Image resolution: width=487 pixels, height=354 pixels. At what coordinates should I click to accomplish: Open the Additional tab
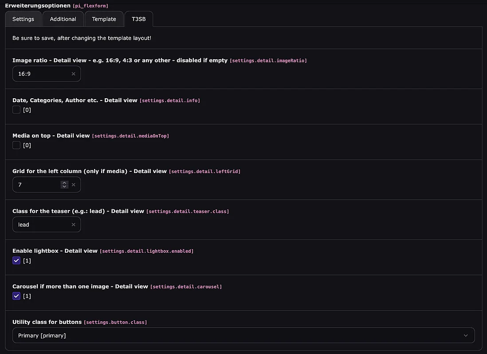63,19
